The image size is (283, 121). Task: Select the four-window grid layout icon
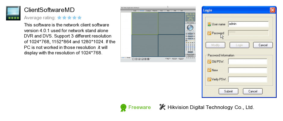point(136,59)
